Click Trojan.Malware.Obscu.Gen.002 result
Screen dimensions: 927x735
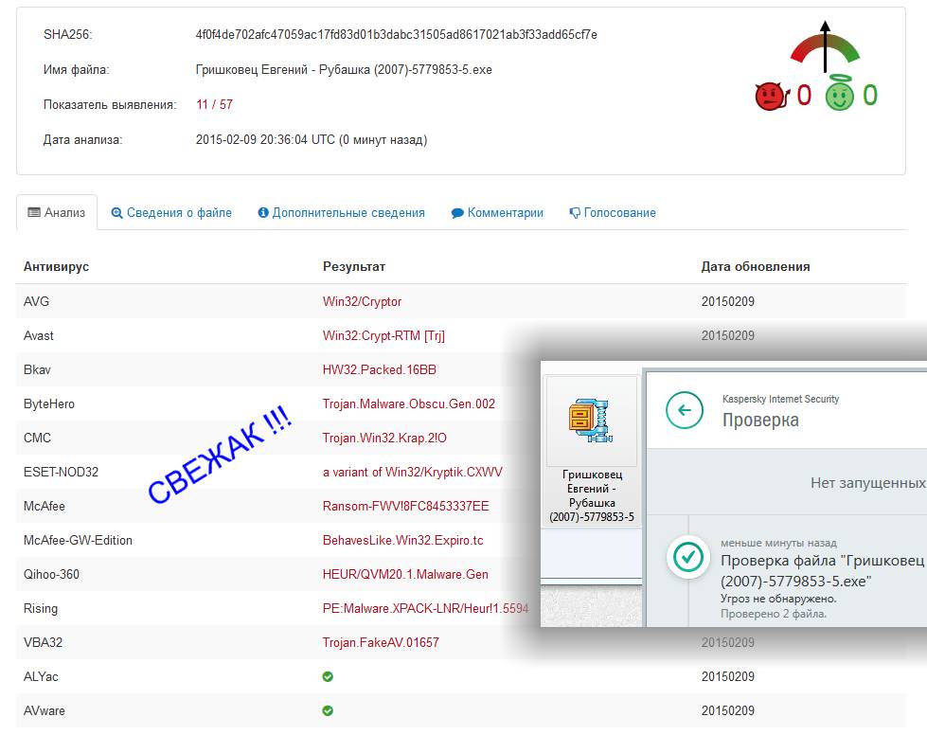point(408,403)
